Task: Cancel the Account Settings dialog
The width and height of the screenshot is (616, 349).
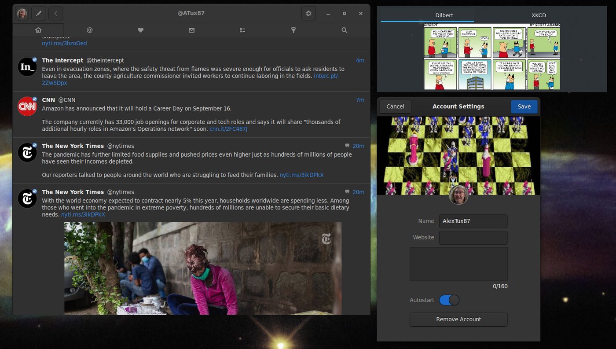Action: pyautogui.click(x=395, y=107)
